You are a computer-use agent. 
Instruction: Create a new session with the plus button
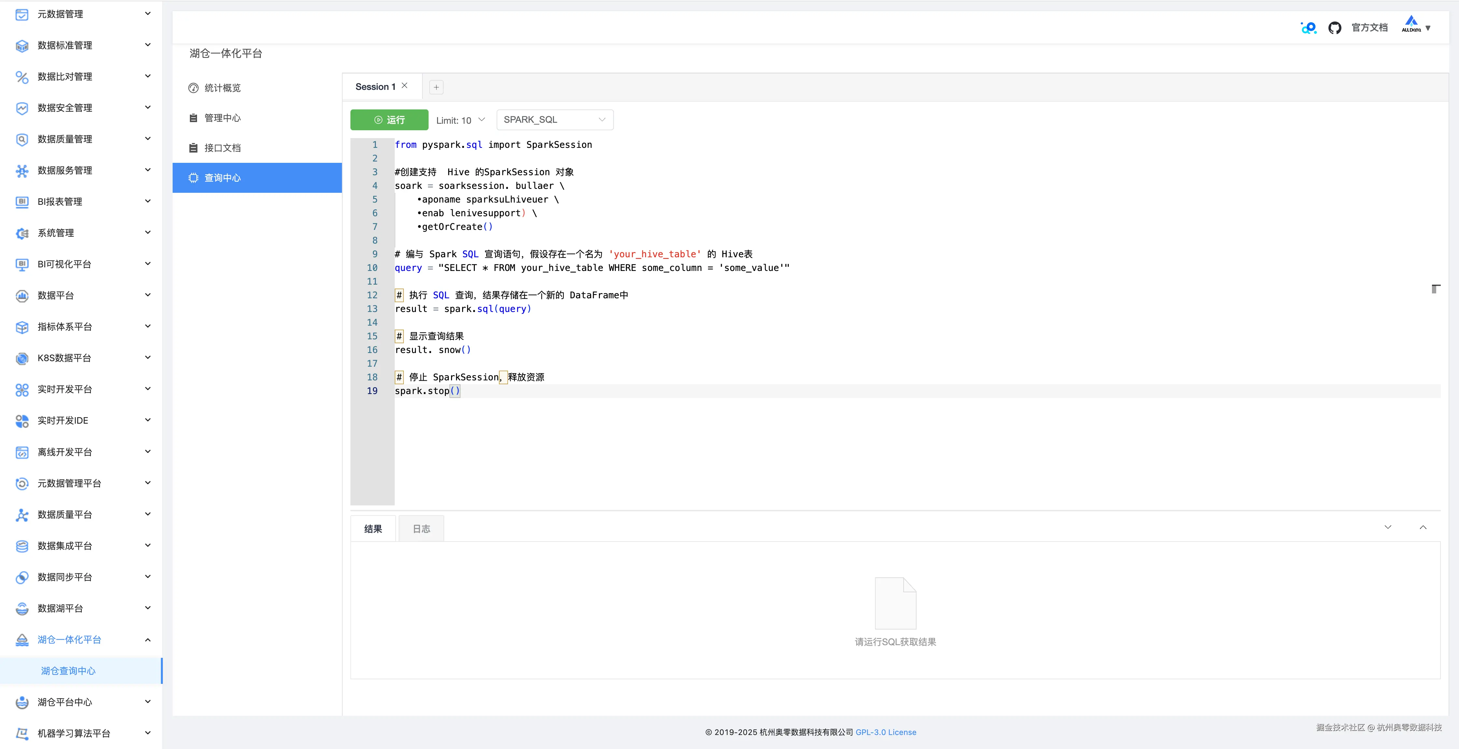click(x=435, y=87)
